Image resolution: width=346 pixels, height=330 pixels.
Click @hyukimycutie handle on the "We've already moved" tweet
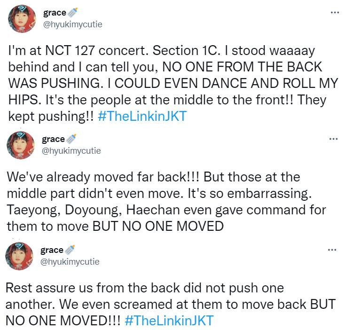pyautogui.click(x=71, y=150)
